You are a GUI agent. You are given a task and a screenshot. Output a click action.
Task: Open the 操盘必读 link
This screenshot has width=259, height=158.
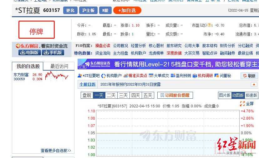pos(103,46)
